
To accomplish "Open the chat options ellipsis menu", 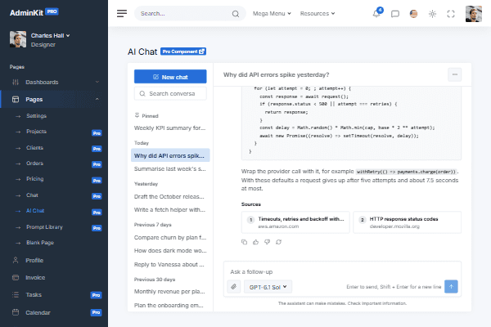I will 455,74.
